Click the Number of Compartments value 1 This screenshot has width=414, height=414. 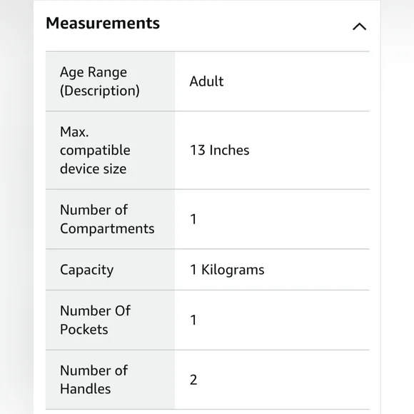pos(193,219)
